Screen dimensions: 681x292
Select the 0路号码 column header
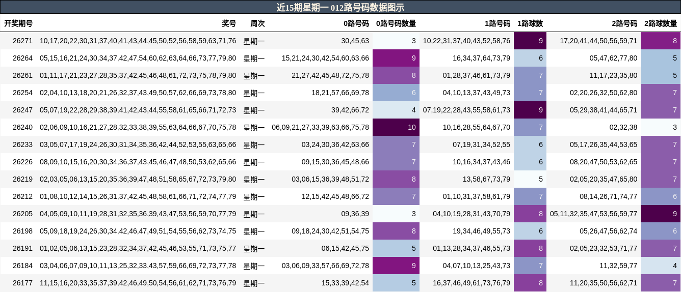(356, 23)
